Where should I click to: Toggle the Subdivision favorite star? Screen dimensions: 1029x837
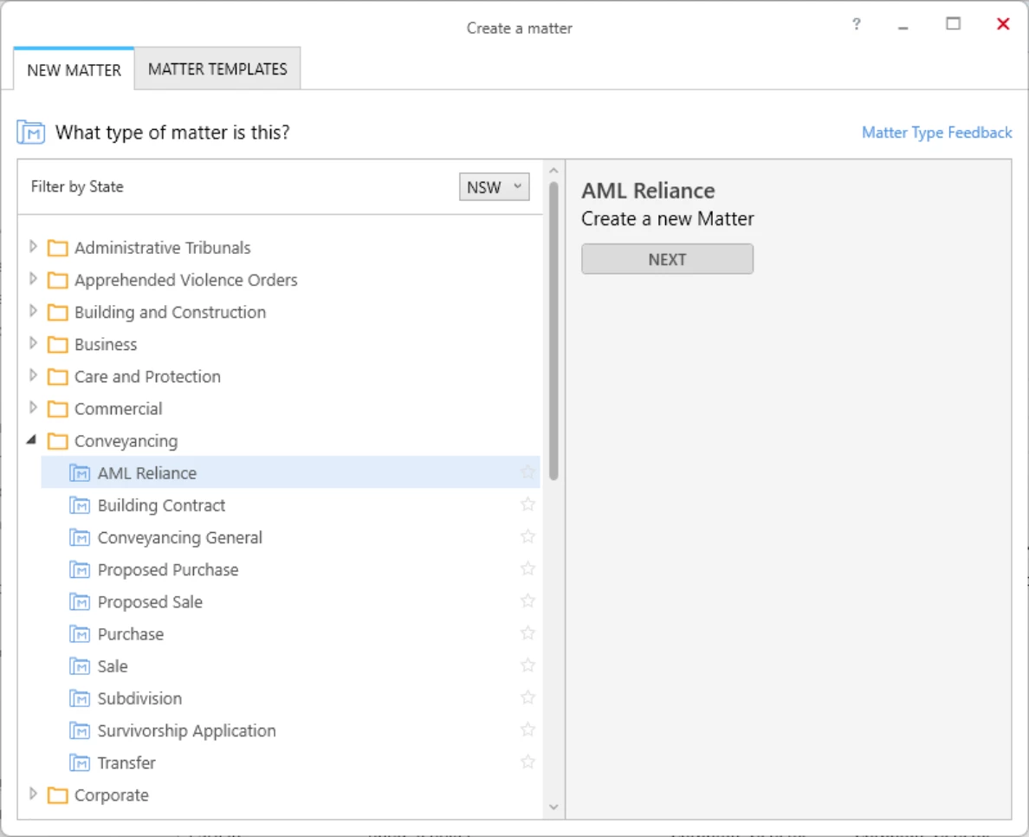click(527, 697)
